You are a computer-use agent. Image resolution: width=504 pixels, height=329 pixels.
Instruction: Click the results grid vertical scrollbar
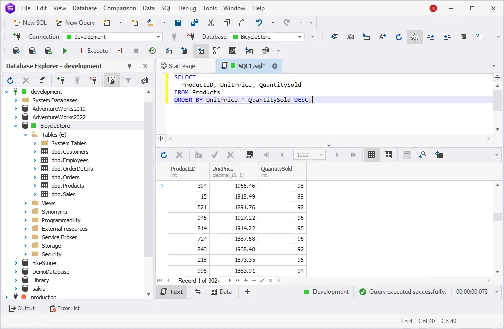click(497, 217)
